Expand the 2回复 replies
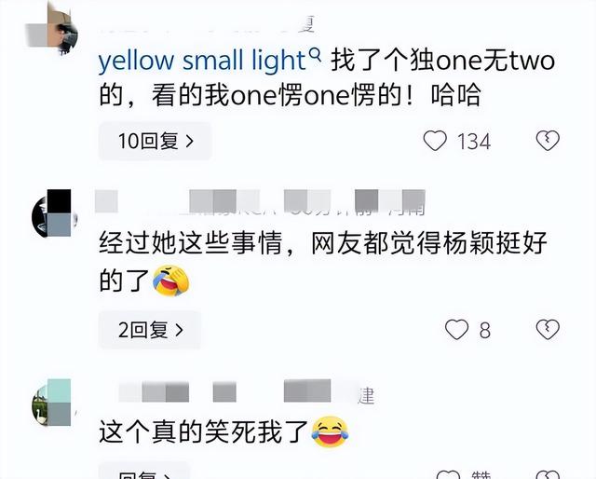The height and width of the screenshot is (479, 596). (x=150, y=330)
